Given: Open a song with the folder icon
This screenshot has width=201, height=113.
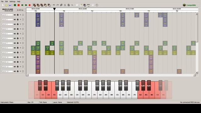Looking at the screenshot, I should 6,5.
